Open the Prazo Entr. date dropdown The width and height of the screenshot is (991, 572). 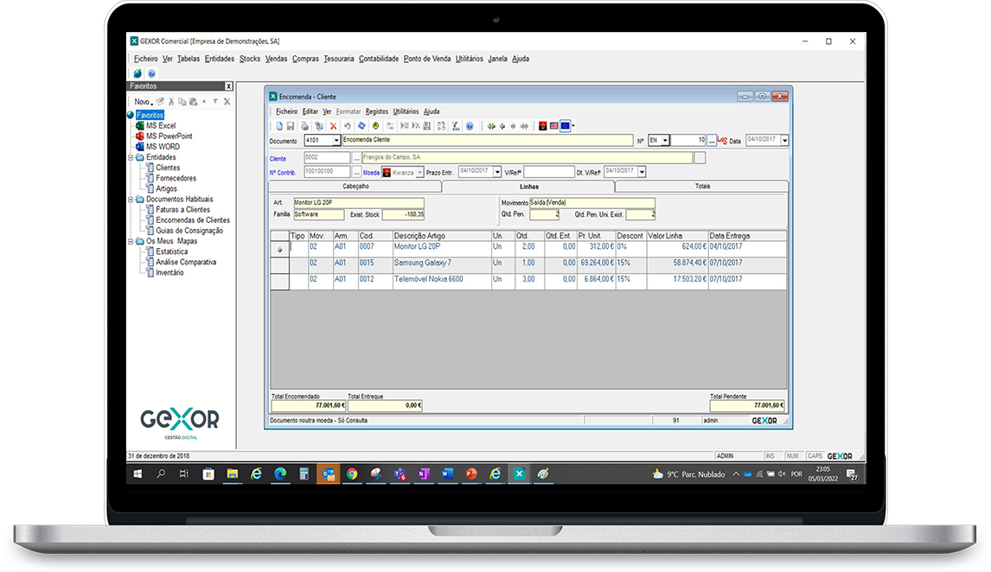(x=497, y=172)
